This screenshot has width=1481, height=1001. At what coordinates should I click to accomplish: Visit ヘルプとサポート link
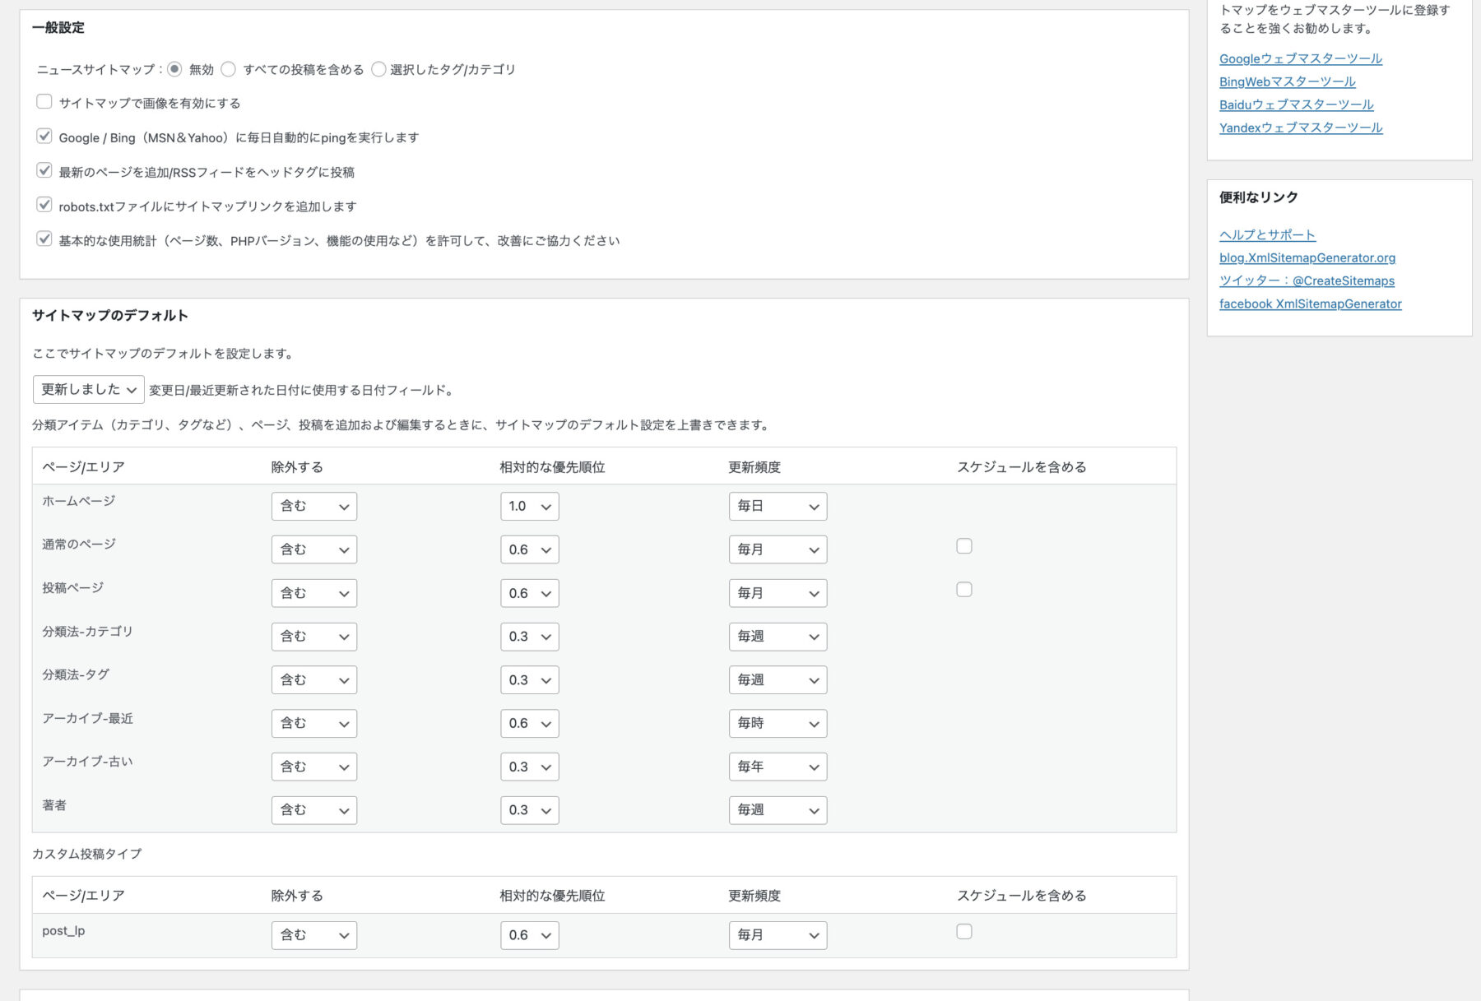tap(1267, 235)
